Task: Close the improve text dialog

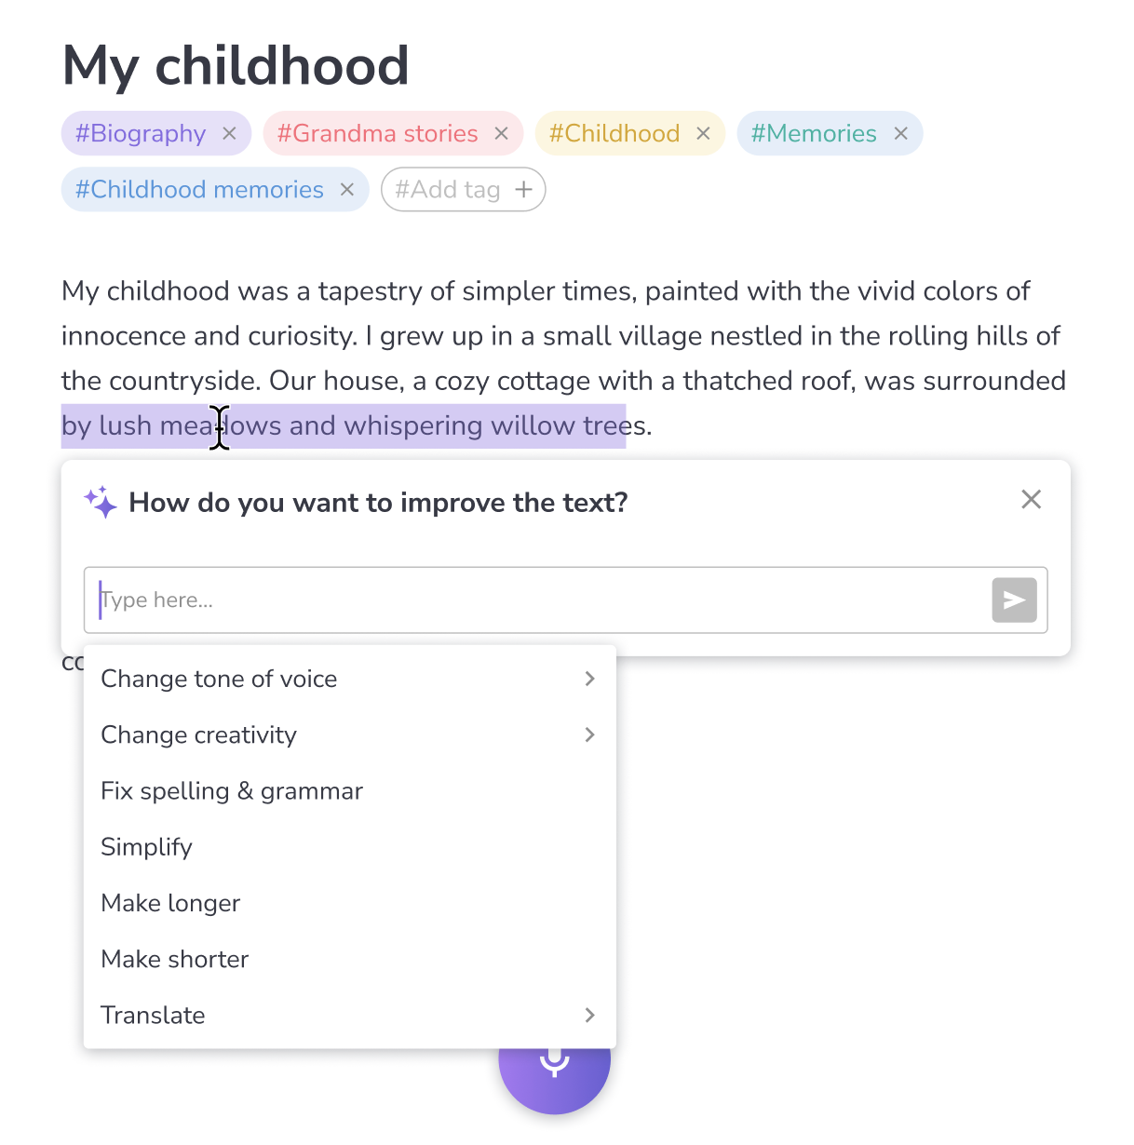Action: tap(1031, 500)
